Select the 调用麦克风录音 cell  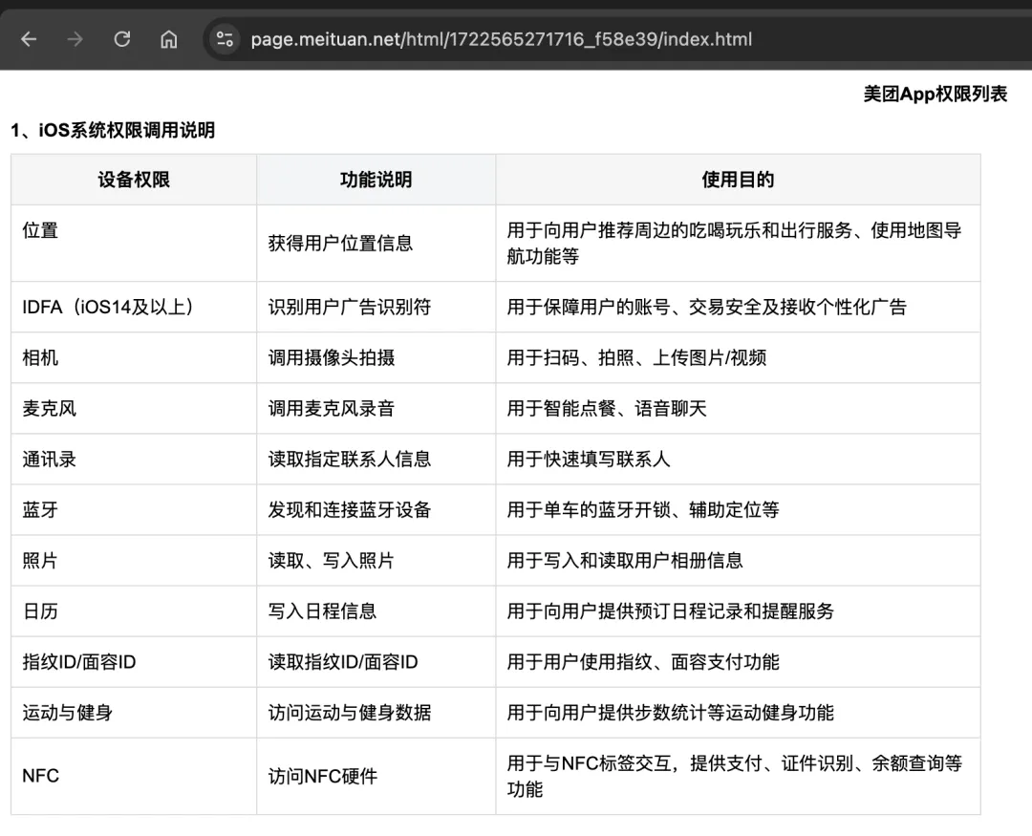point(376,408)
